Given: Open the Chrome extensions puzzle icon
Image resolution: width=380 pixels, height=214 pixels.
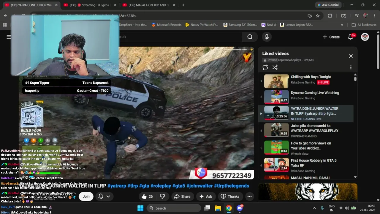Looking at the screenshot, I should 330,16.
